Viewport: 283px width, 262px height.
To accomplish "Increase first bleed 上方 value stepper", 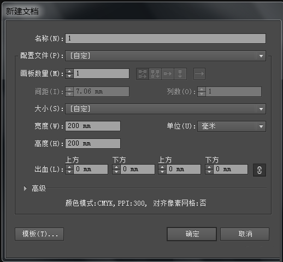I will pyautogui.click(x=69, y=167).
